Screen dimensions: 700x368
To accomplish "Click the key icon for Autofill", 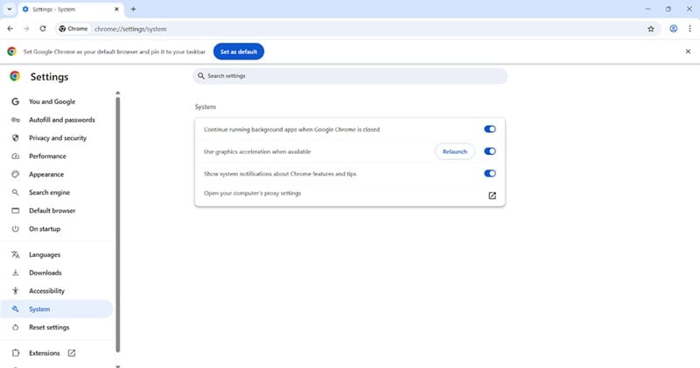I will click(x=15, y=120).
